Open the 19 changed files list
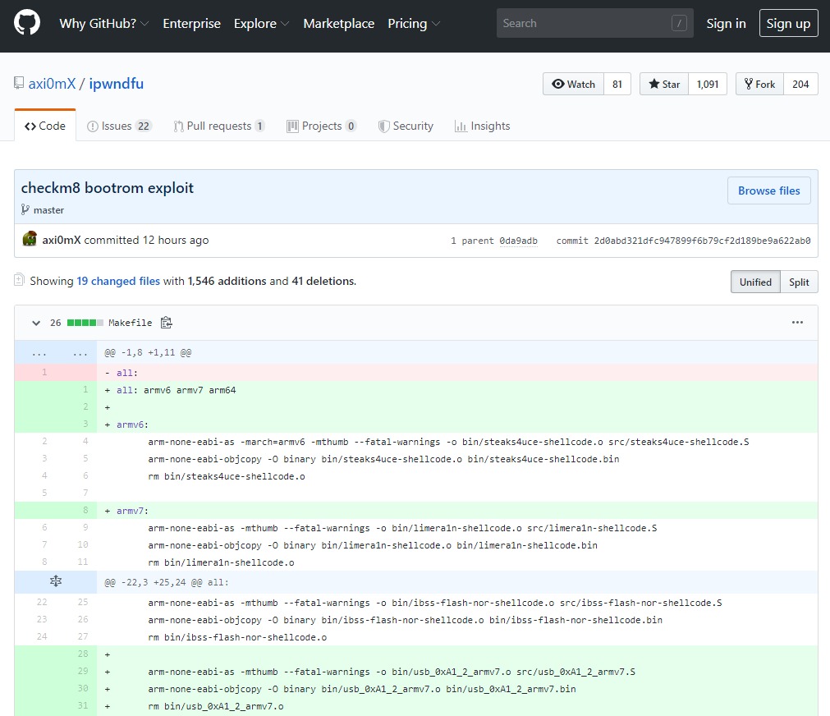830x716 pixels. [x=118, y=281]
